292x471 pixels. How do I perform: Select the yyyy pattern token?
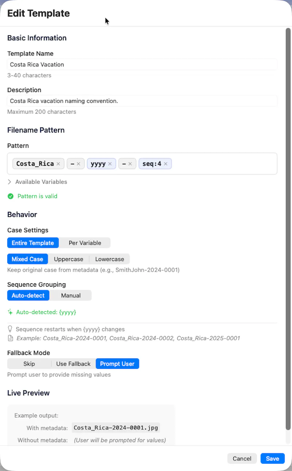click(x=98, y=164)
